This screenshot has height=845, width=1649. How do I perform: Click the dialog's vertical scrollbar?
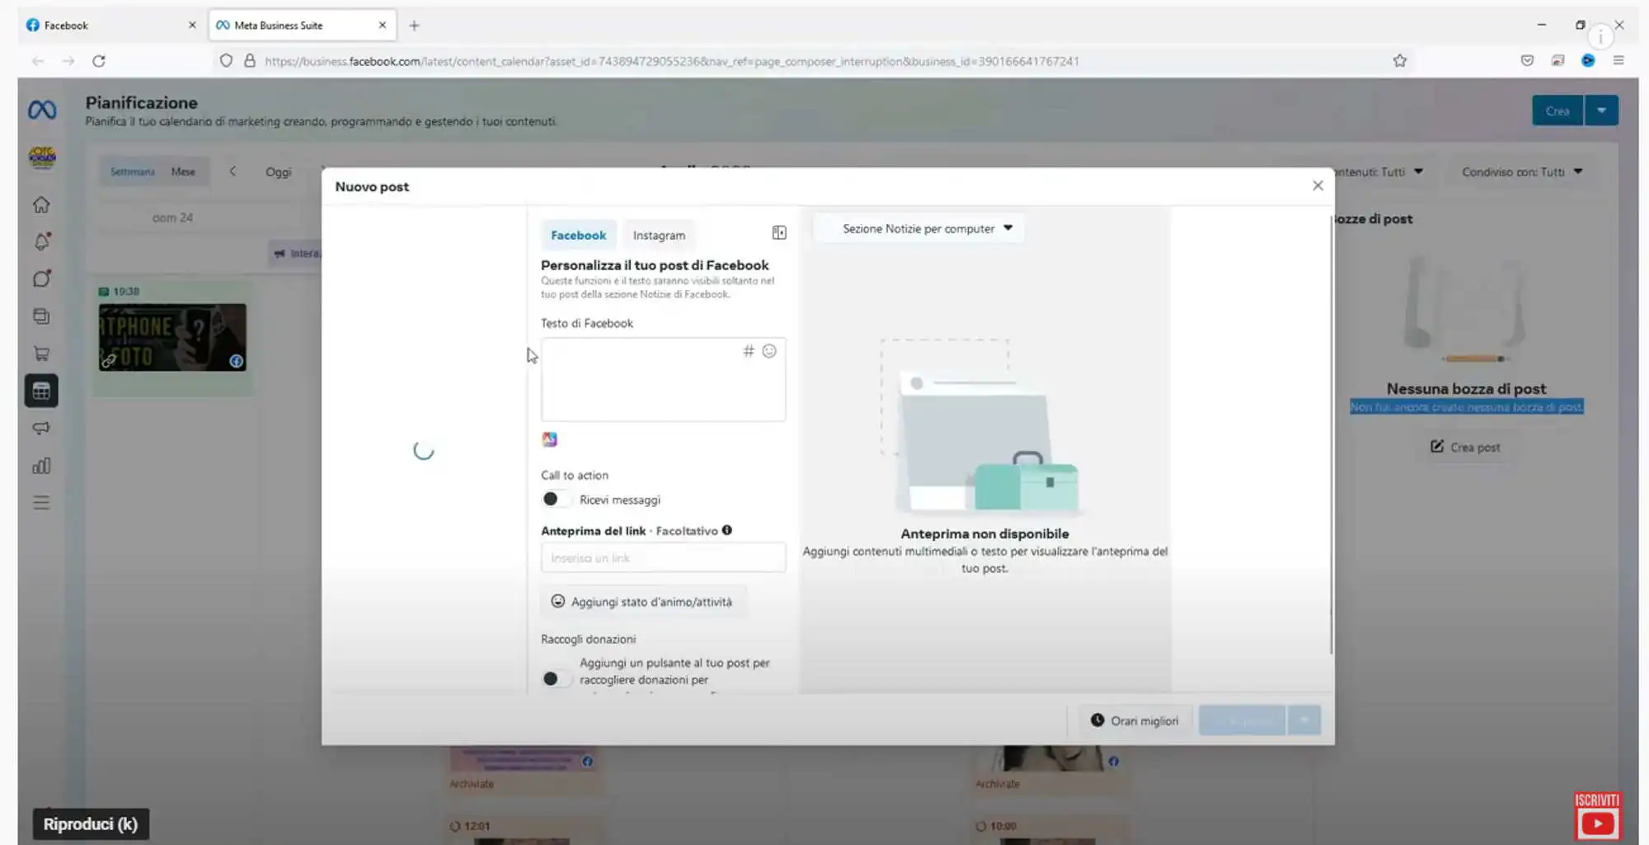(x=1331, y=435)
